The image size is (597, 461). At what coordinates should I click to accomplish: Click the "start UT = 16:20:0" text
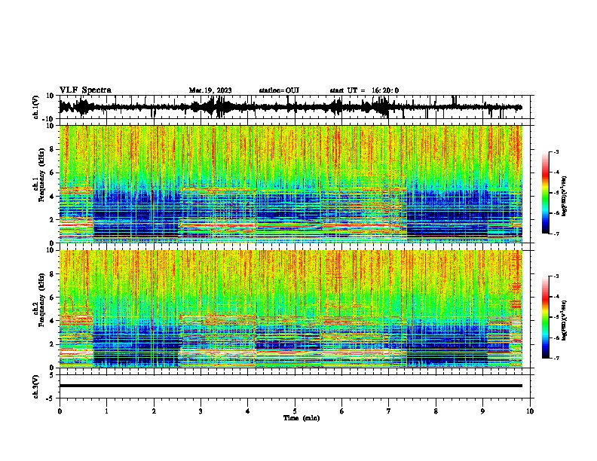pos(364,90)
